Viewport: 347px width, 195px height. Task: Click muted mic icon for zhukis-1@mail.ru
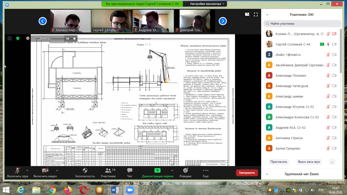tap(328, 55)
